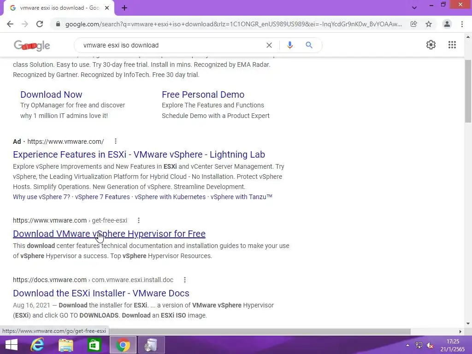Open the Windows Store taskbar icon

pos(94,345)
